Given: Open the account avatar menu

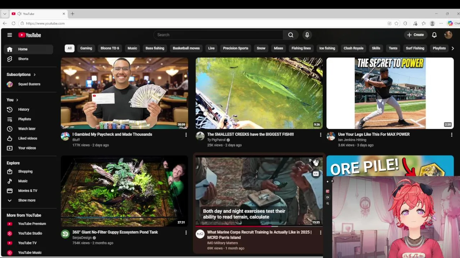Looking at the screenshot, I should (x=448, y=35).
